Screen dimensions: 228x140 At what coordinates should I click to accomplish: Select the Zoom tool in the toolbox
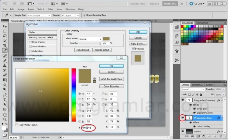pos(5,119)
